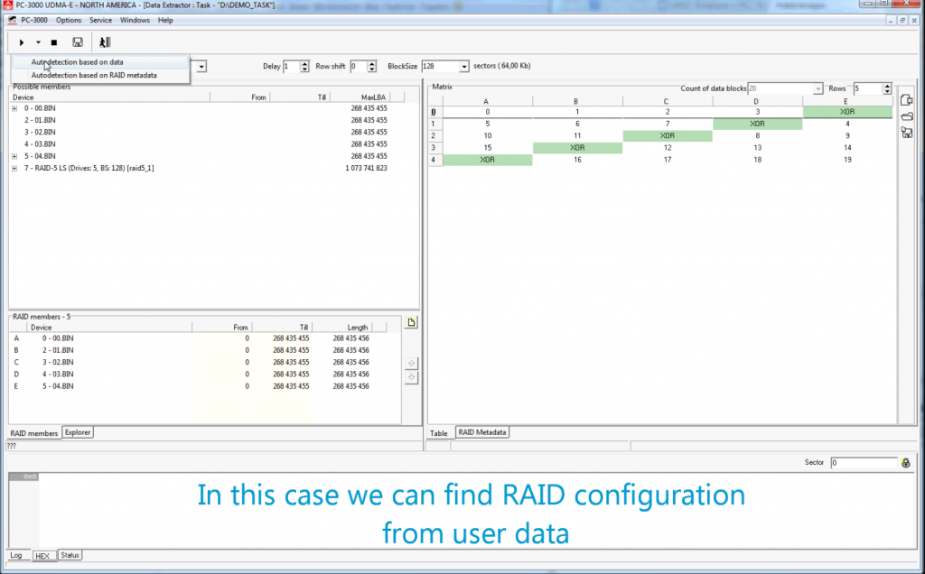Increase the Rows spinner value

(887, 86)
